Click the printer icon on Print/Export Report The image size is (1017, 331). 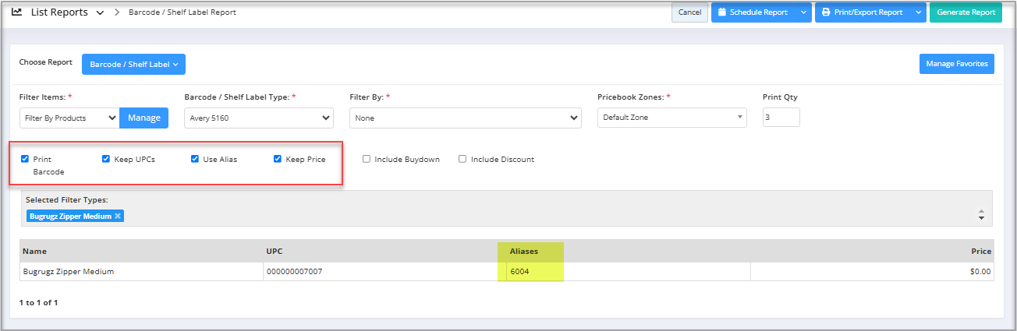(x=826, y=12)
